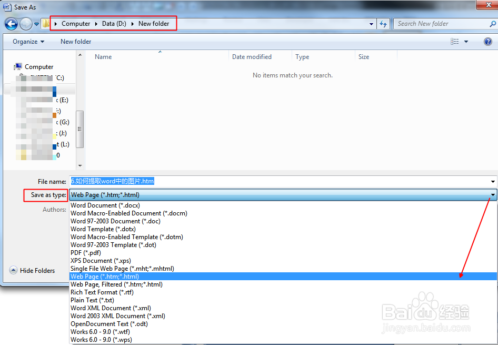The image size is (498, 345).
Task: Sort by the Type column header
Action: (302, 57)
